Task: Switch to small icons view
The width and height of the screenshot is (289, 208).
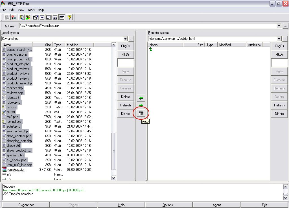Action: 49,17
